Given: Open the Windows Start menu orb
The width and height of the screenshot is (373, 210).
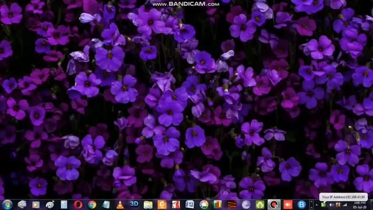Looking at the screenshot, I should click(7, 205).
